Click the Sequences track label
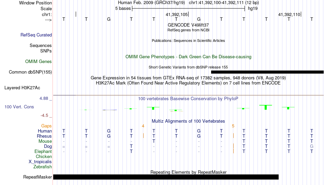The width and height of the screenshot is (324, 185). [41, 45]
